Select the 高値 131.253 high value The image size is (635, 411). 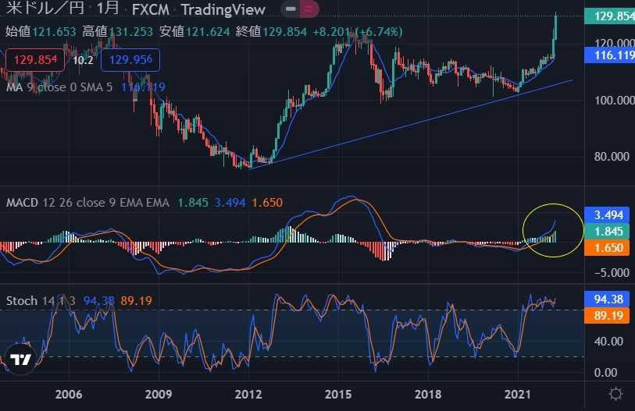coord(117,31)
